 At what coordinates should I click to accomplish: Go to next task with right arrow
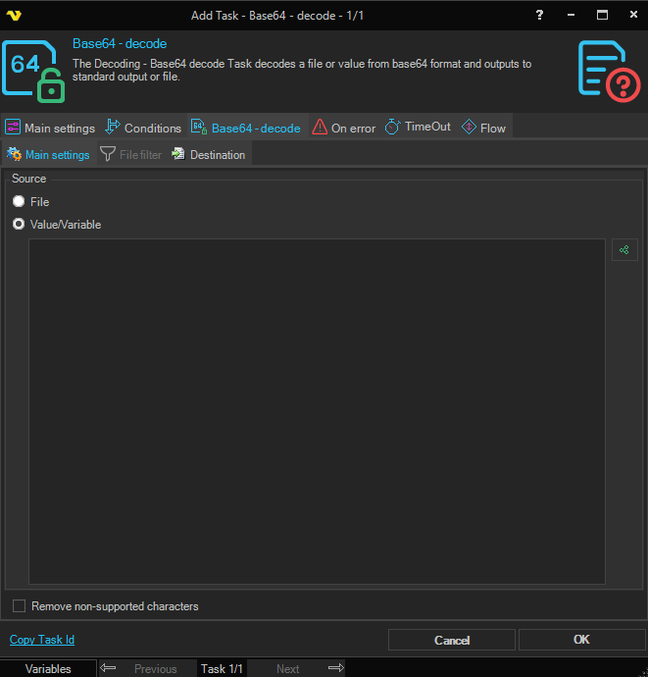click(335, 668)
